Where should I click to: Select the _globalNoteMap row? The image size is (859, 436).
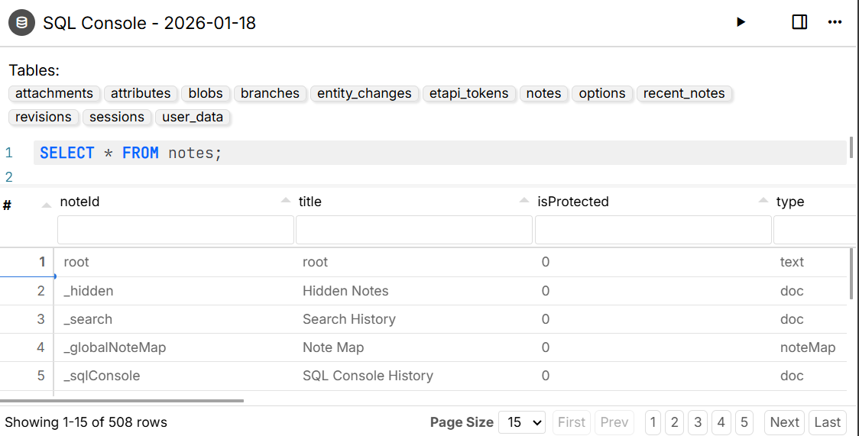tap(115, 347)
